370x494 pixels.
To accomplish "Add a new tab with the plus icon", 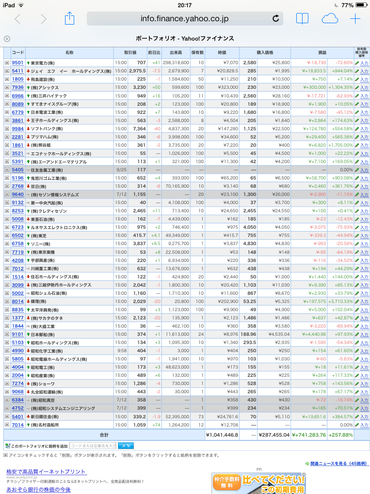I will pyautogui.click(x=355, y=19).
